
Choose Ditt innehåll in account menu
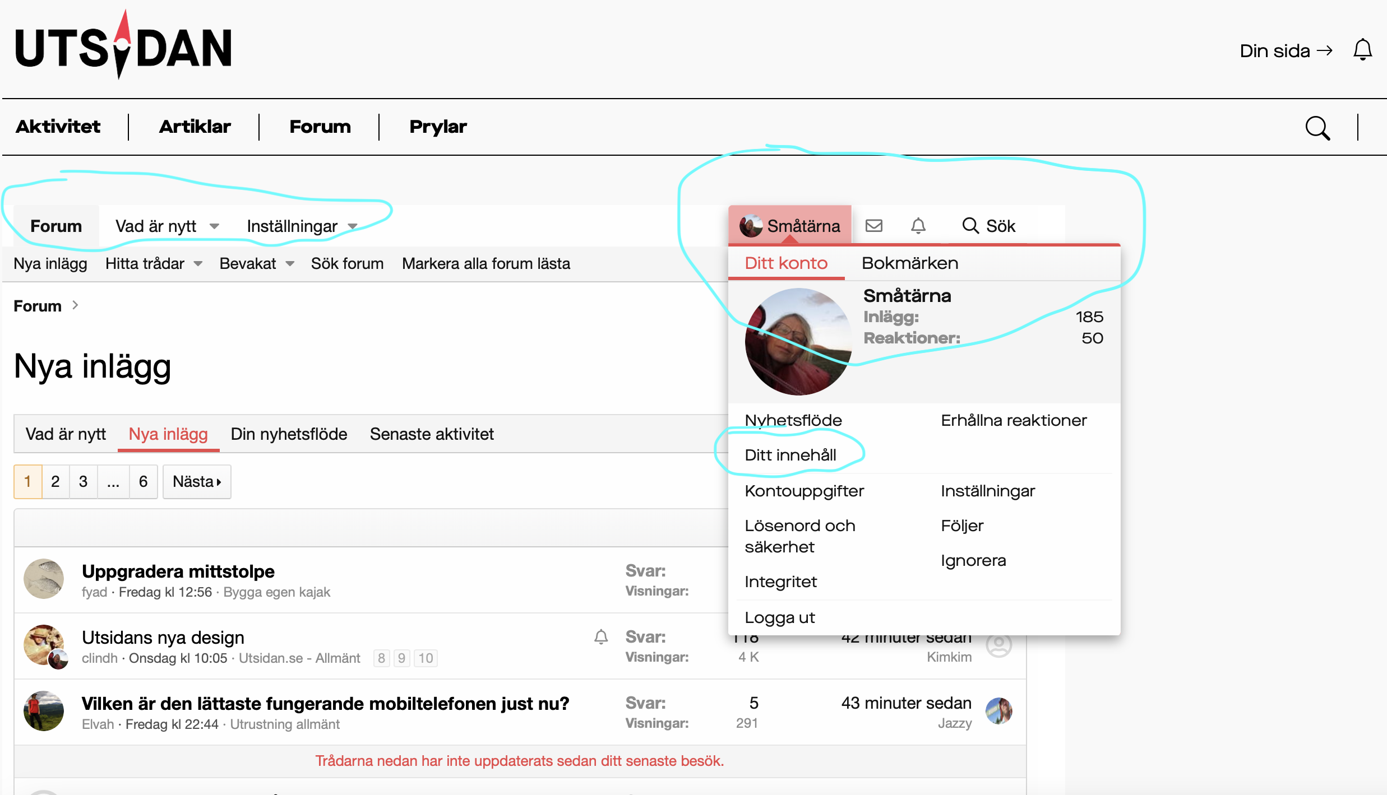pos(790,455)
